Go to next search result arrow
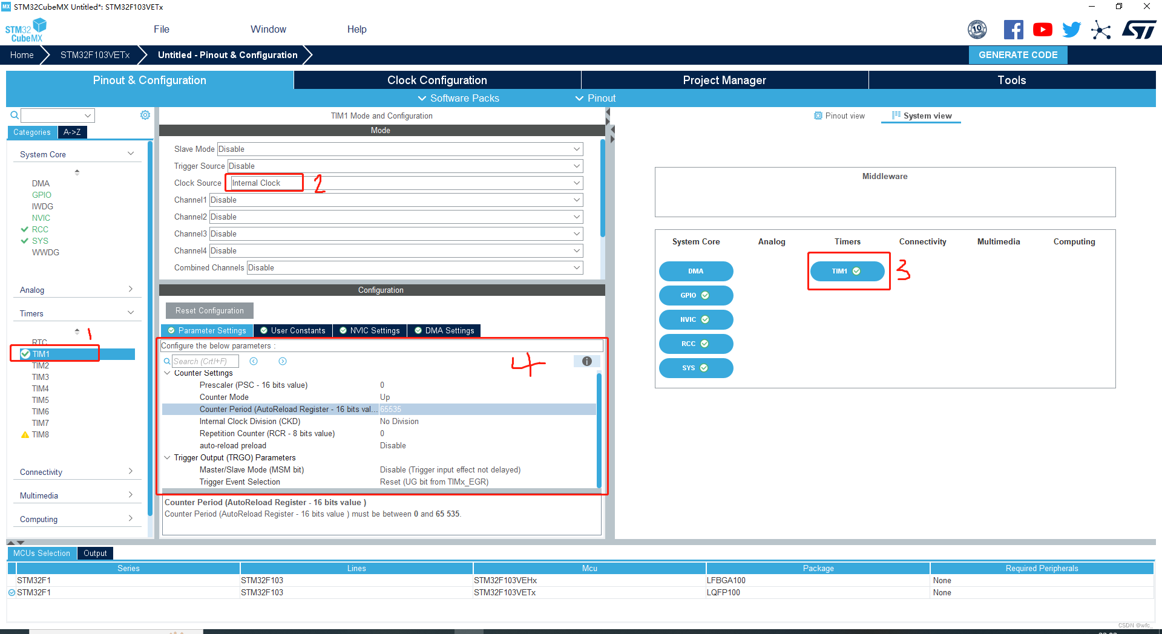This screenshot has width=1162, height=634. (283, 361)
